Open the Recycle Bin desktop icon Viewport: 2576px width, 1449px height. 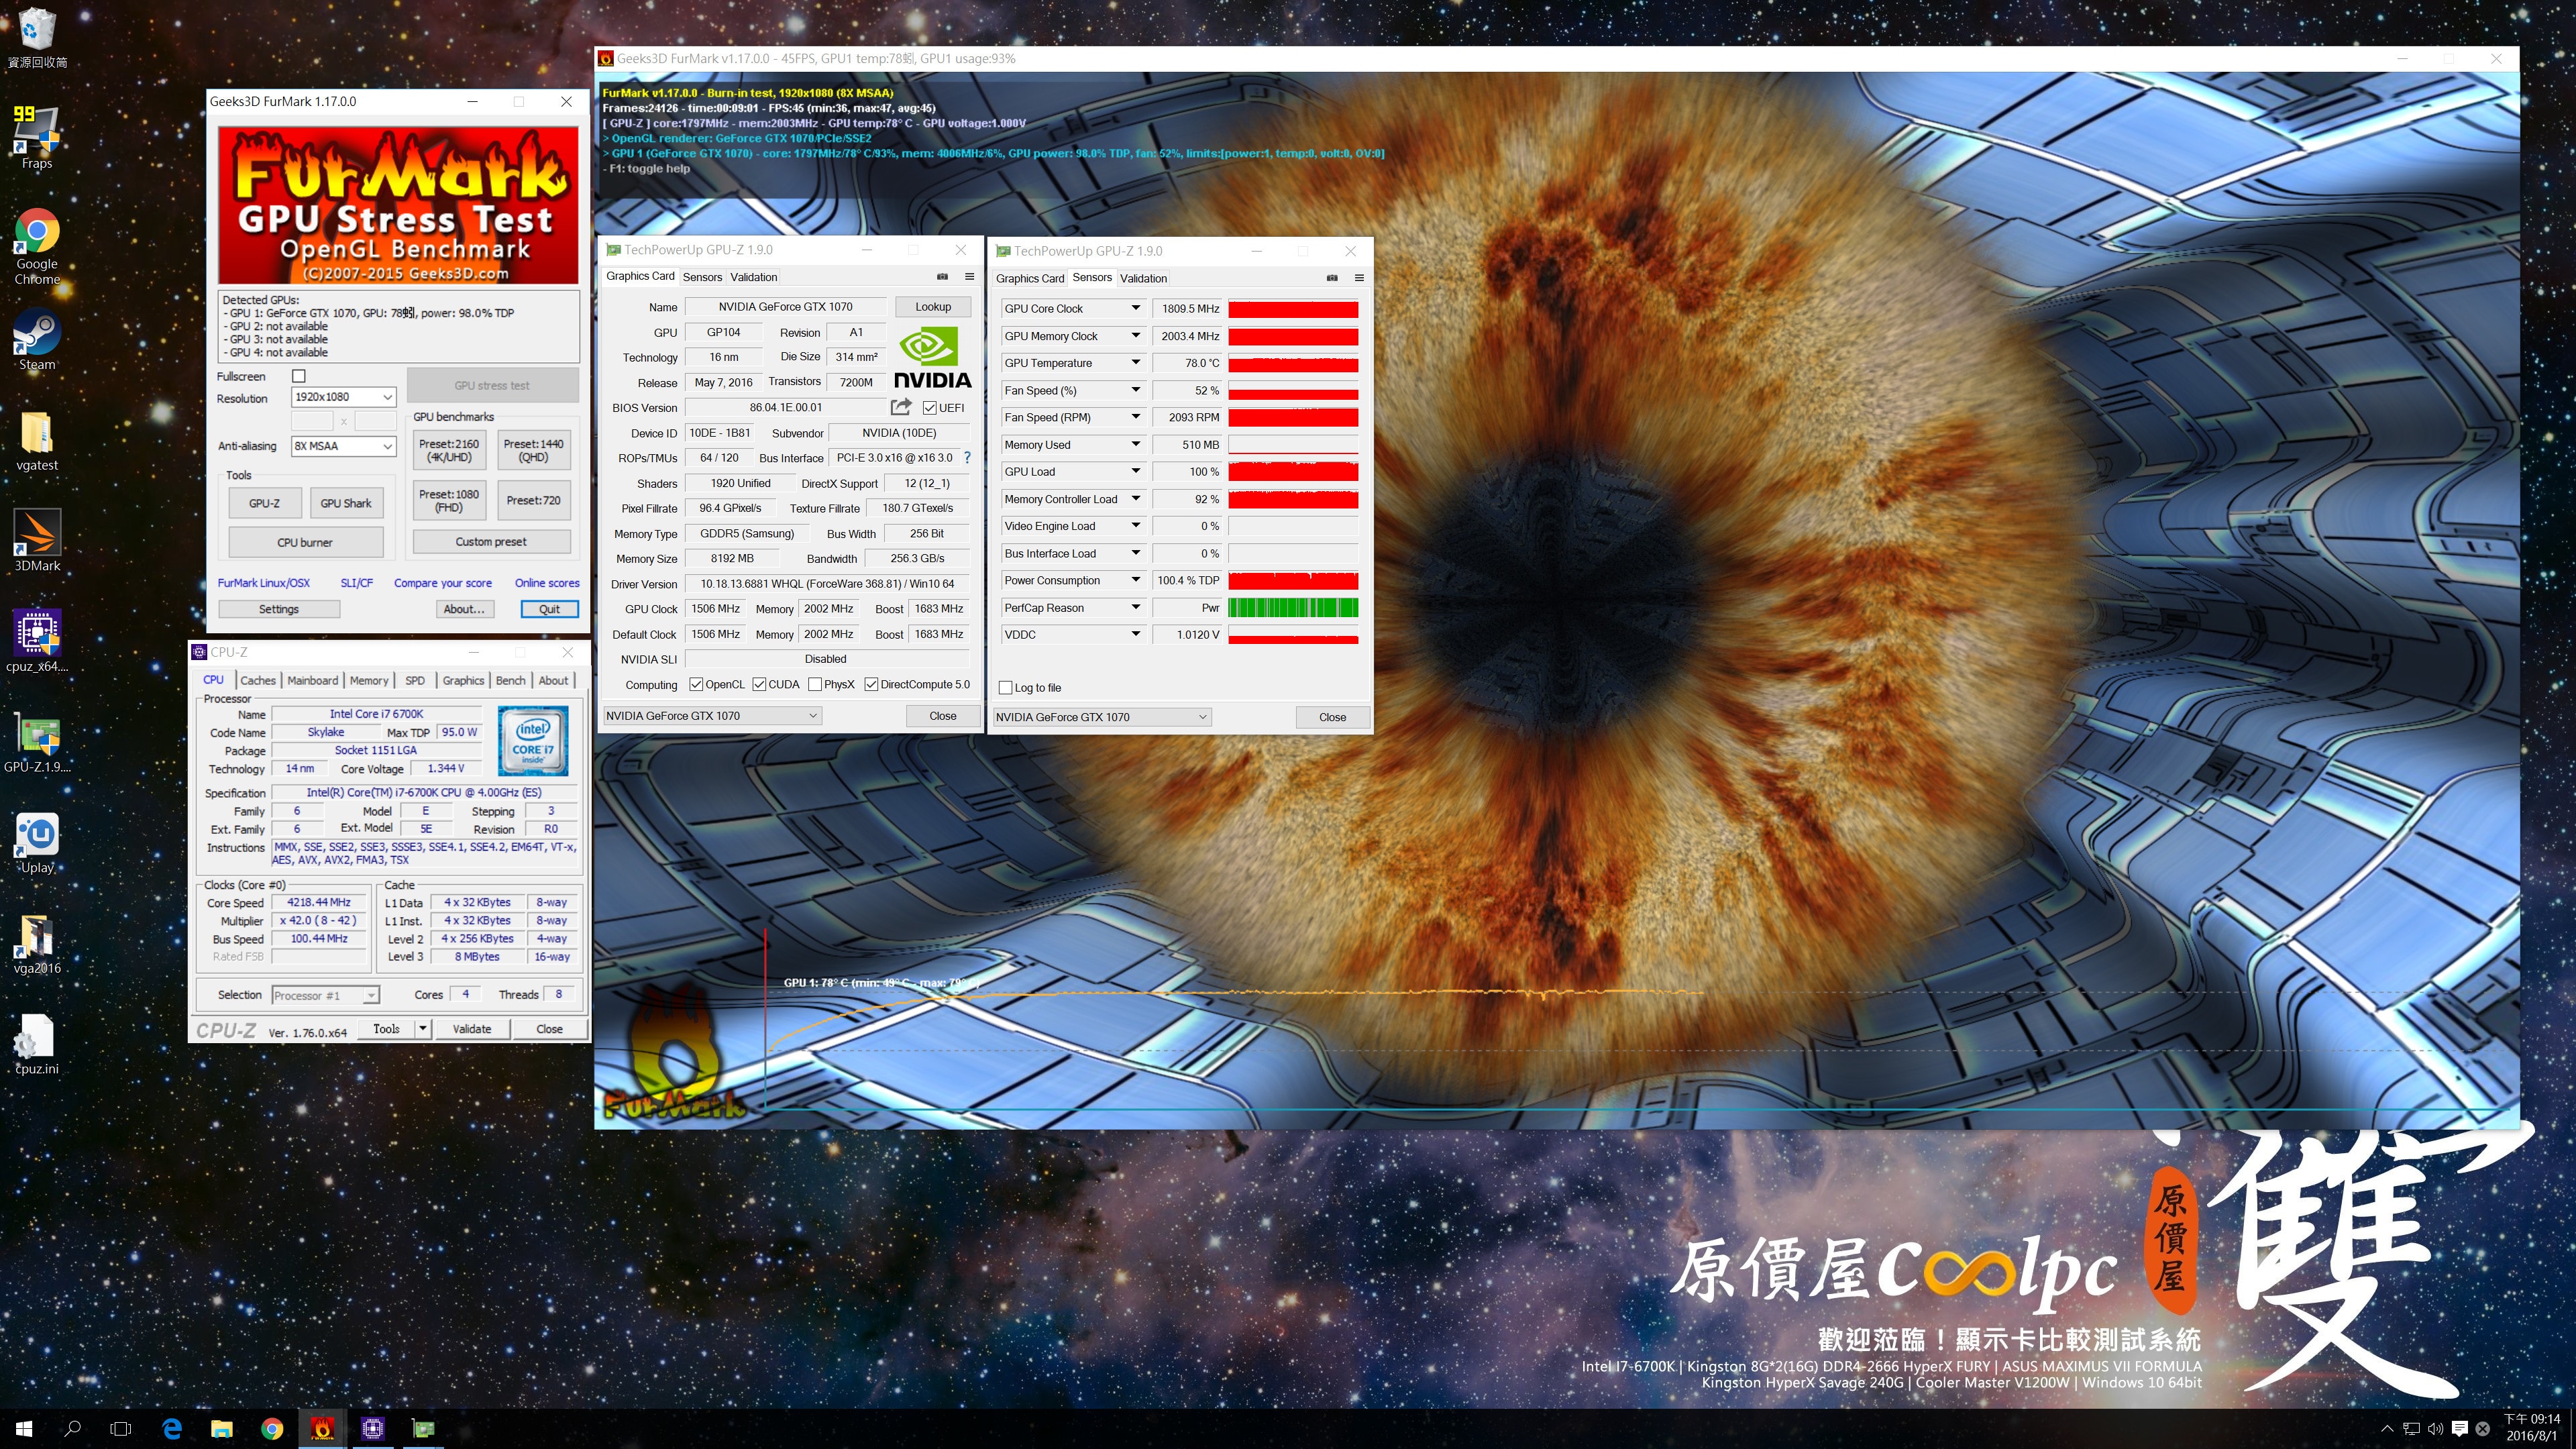coord(37,38)
